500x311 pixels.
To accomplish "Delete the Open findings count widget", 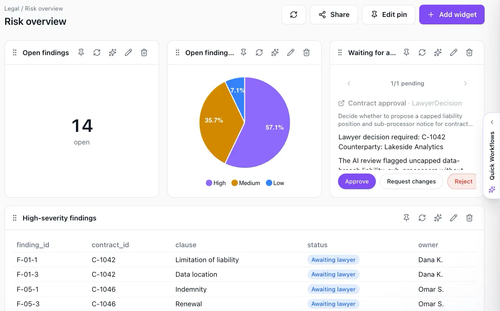I will 144,52.
